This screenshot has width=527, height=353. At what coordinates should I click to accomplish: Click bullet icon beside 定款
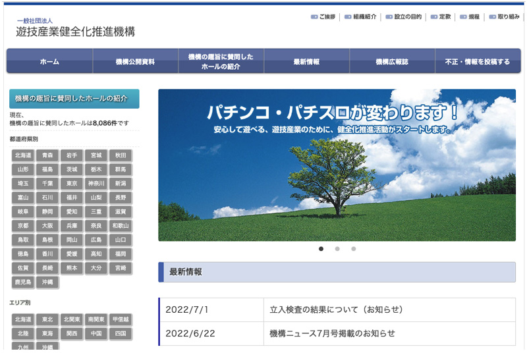coord(434,17)
